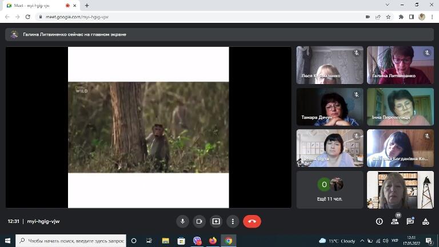Expand the hidden system tray icons

tap(362, 241)
